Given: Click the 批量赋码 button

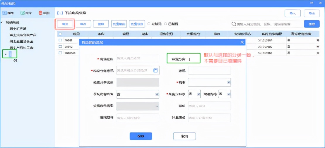Looking at the screenshot, I should point(119,24).
